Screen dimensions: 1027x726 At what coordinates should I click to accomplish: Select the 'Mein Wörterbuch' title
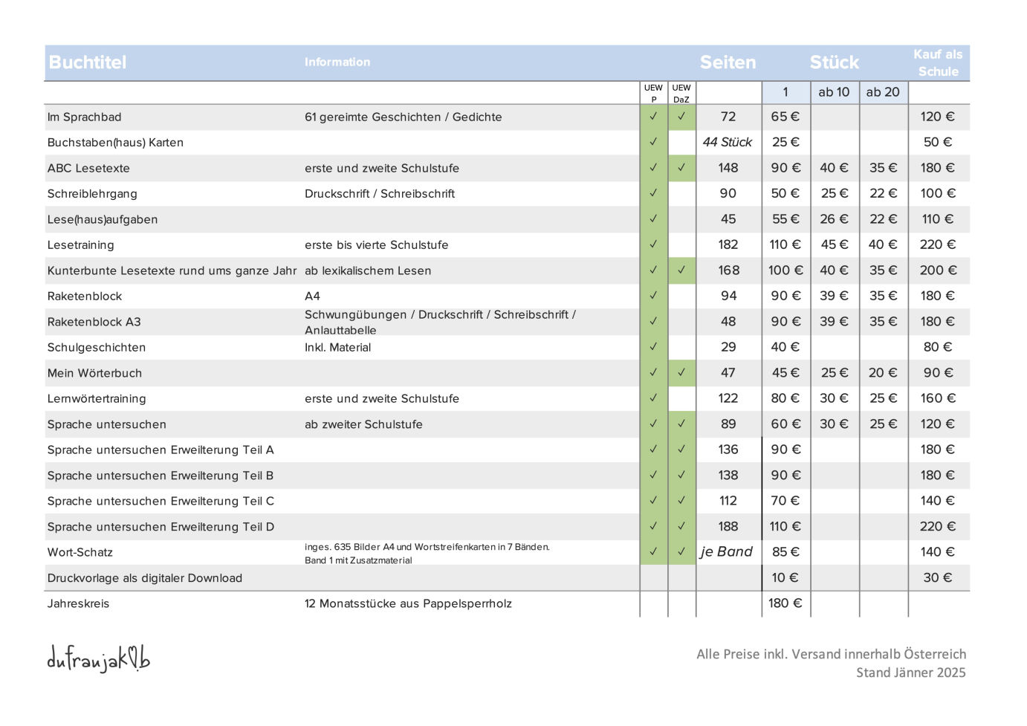point(94,374)
